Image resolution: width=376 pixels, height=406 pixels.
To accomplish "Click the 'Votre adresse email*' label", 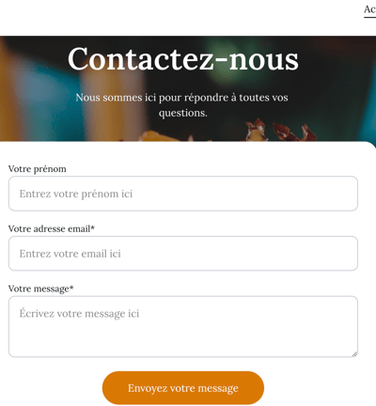I will coord(52,228).
